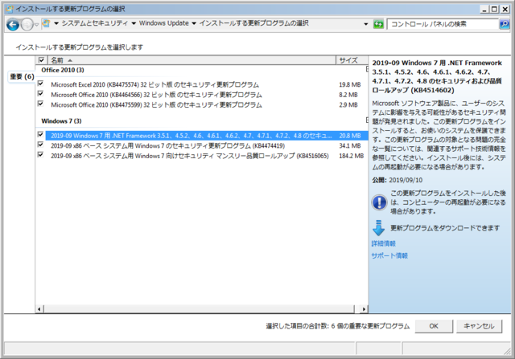Close the update selection window
515x359 pixels.
(505, 9)
